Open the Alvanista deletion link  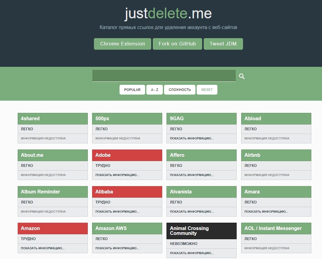pos(202,192)
